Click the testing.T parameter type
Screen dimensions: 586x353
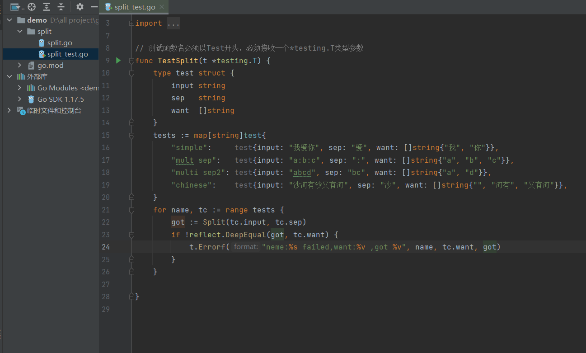coord(236,61)
